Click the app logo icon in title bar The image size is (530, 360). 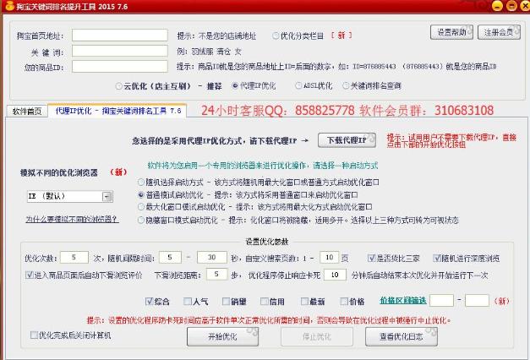click(9, 6)
